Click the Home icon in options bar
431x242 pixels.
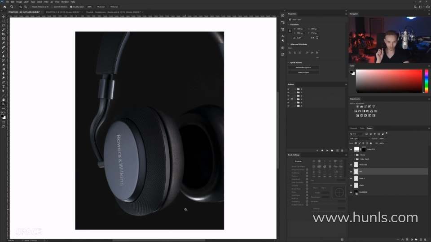[x=4, y=7]
